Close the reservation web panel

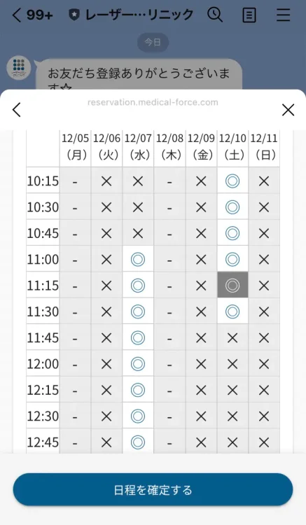288,110
